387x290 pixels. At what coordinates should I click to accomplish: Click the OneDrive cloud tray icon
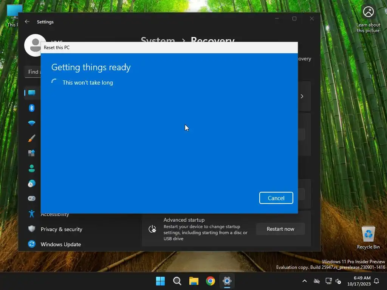point(317,281)
